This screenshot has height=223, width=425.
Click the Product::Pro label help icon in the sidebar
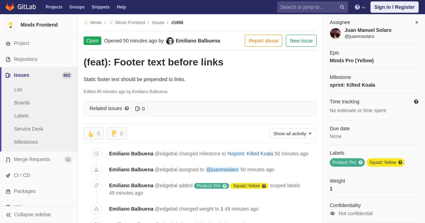(x=361, y=162)
